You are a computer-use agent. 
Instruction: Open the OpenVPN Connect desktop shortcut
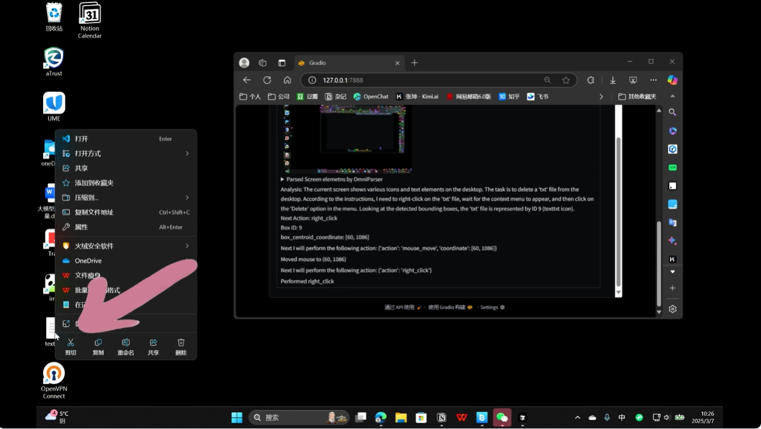54,381
